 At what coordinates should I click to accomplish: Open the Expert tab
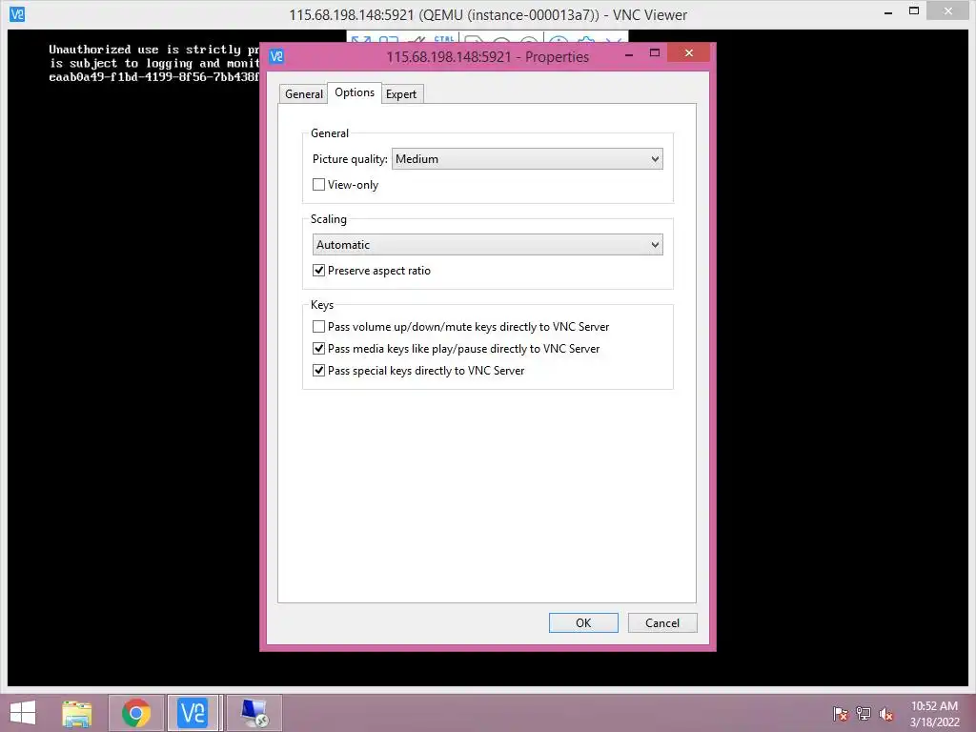[401, 94]
